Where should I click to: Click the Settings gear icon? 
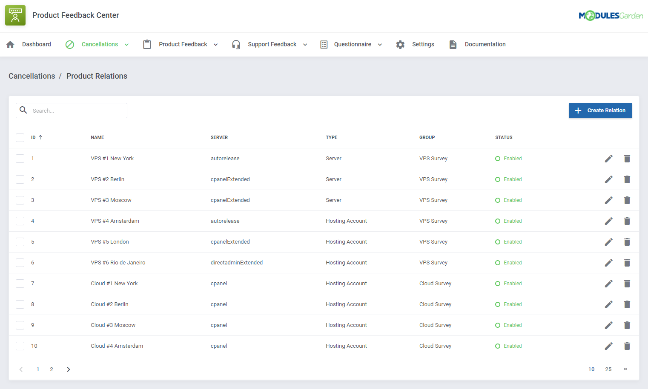click(x=400, y=44)
